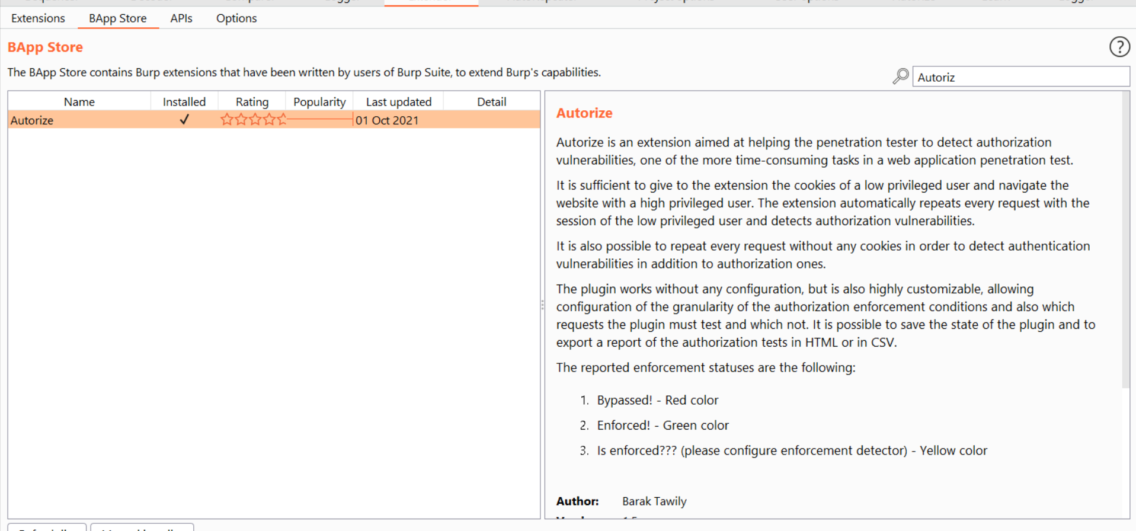Click the panel divider handle dots

543,305
